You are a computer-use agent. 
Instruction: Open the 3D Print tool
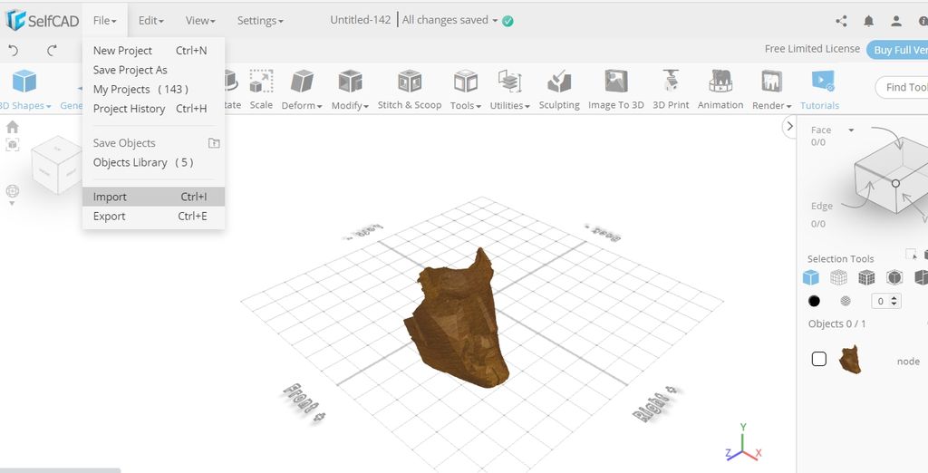point(671,90)
